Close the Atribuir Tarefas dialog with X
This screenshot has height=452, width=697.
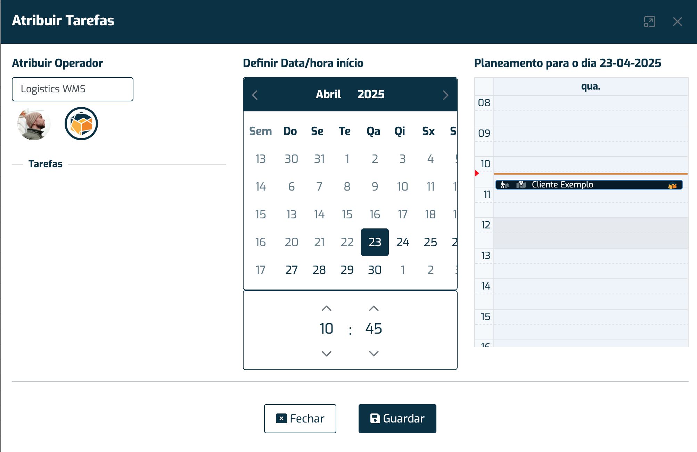pos(677,22)
